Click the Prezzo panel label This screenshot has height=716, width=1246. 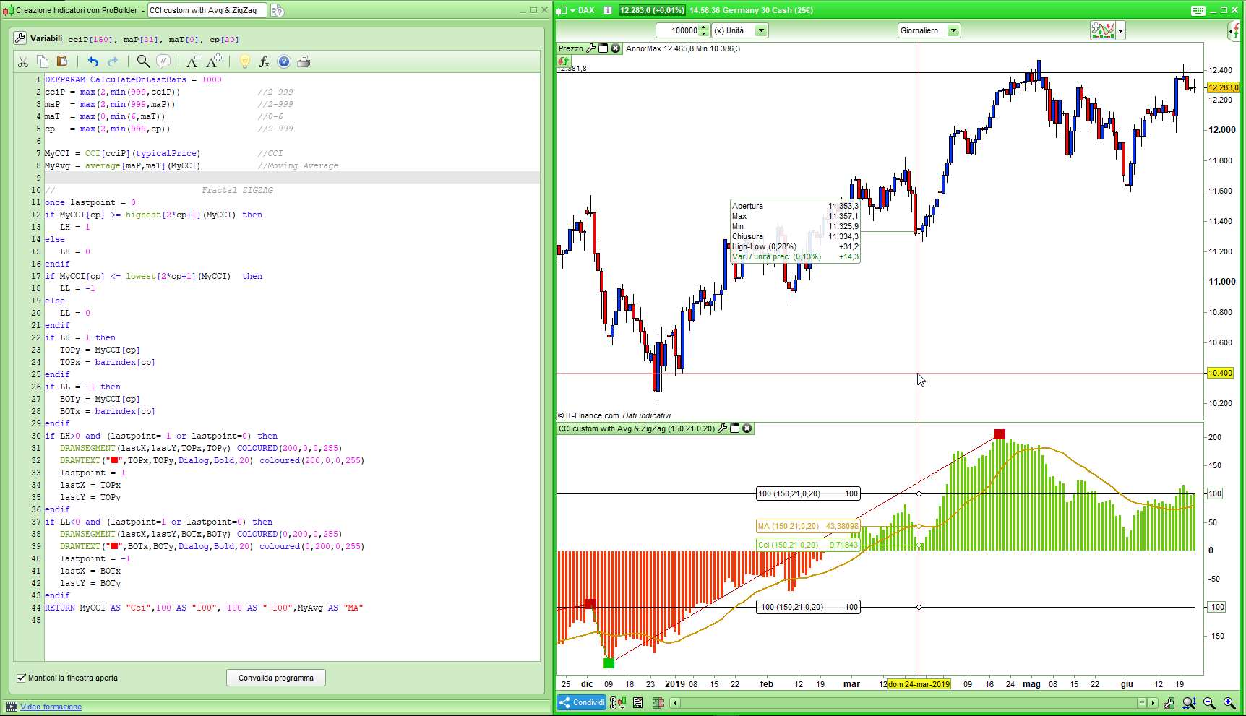(571, 48)
